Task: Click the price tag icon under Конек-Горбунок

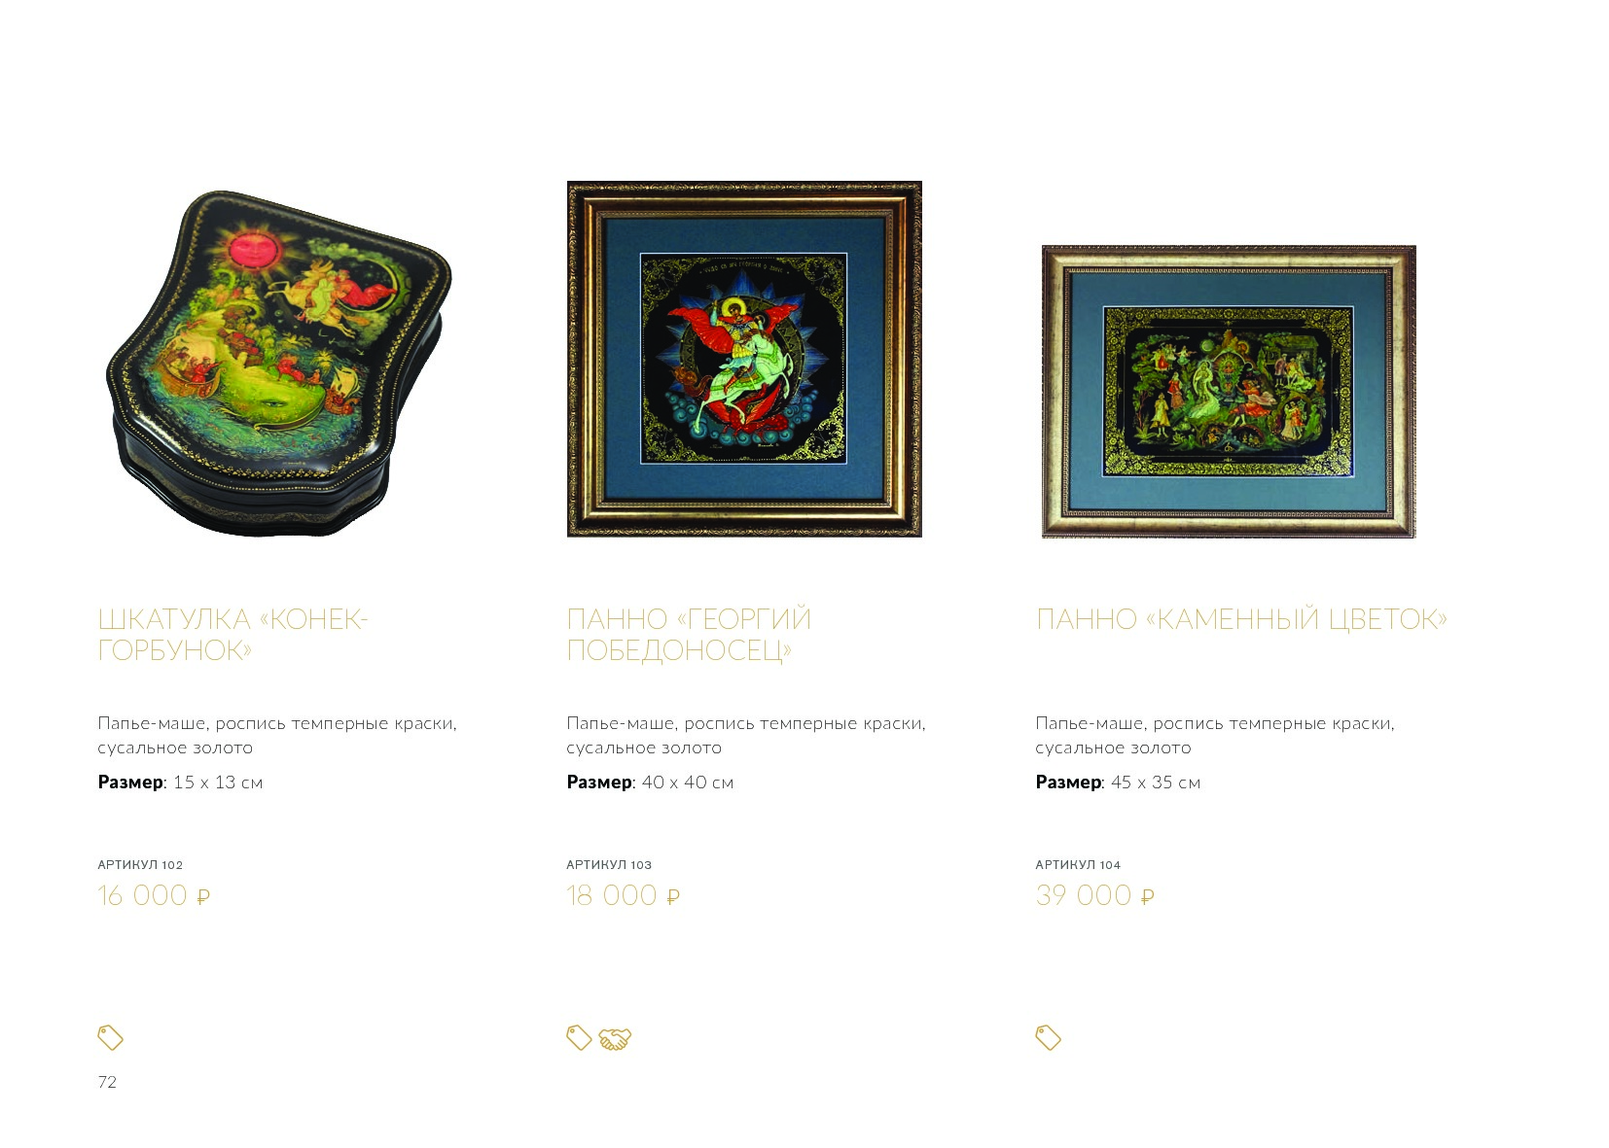Action: 110,1037
